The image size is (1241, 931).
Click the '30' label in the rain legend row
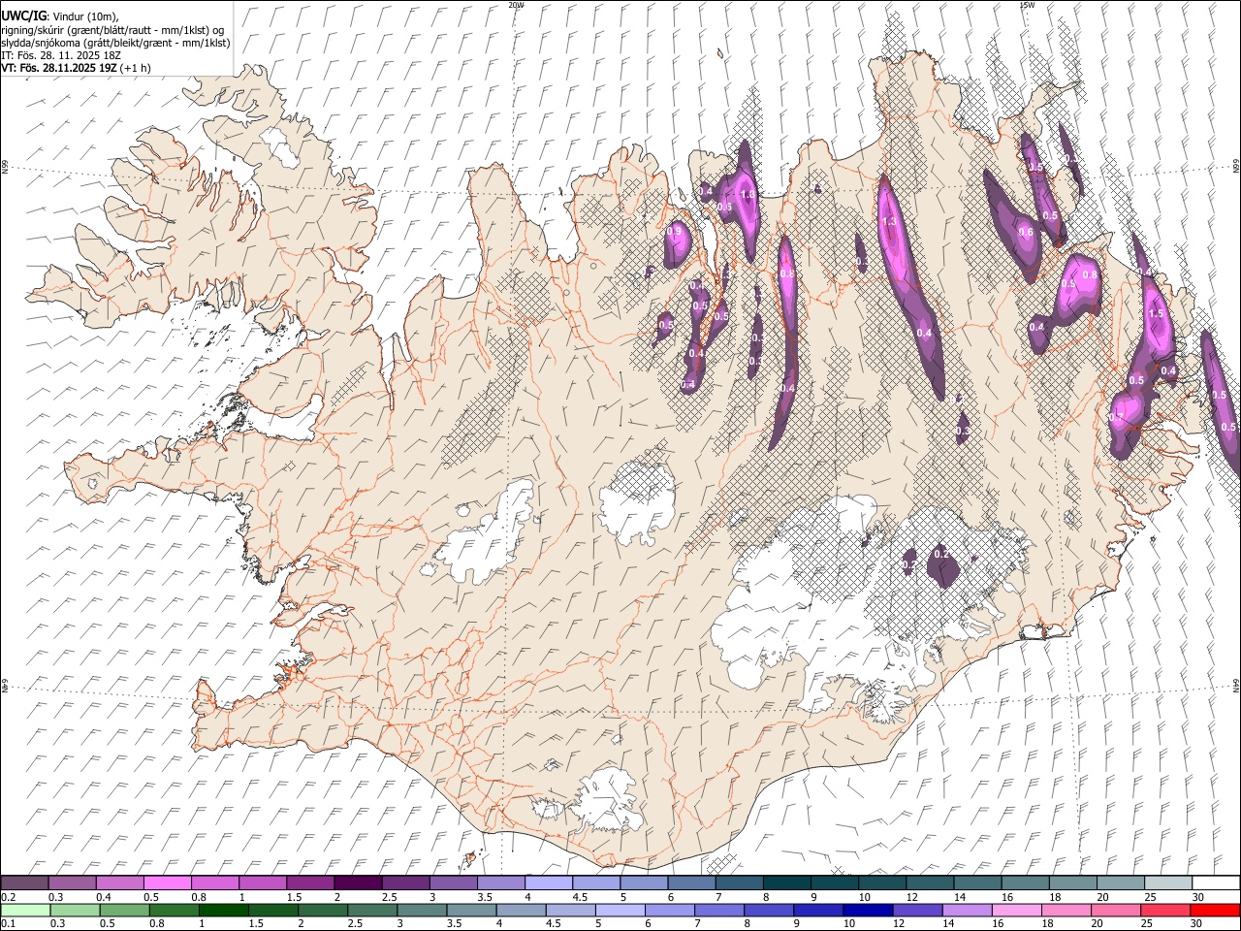[1197, 924]
